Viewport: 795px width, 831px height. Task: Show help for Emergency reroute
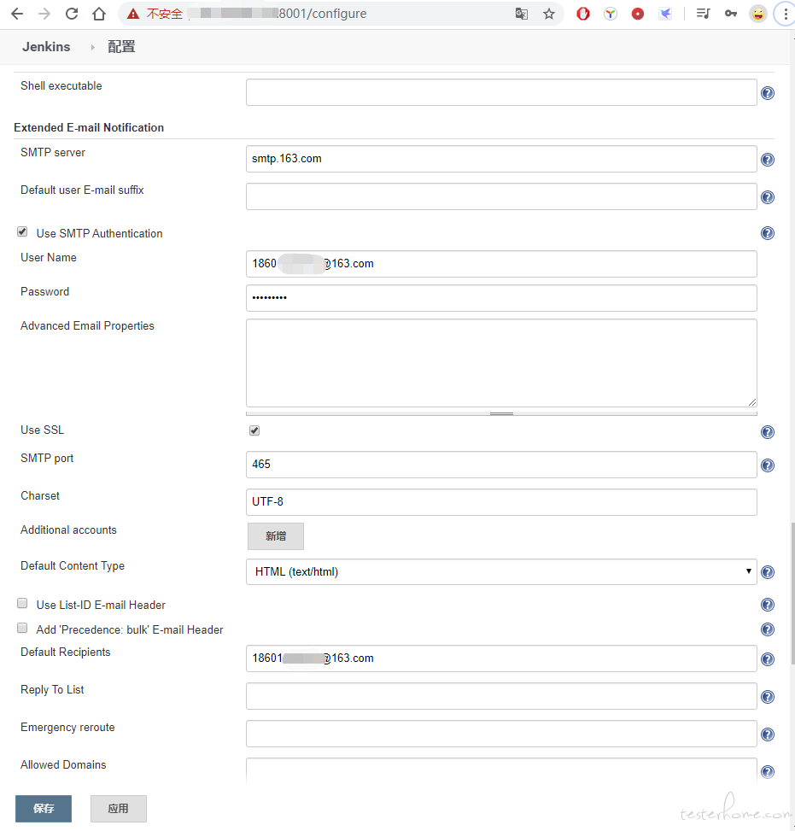tap(768, 734)
